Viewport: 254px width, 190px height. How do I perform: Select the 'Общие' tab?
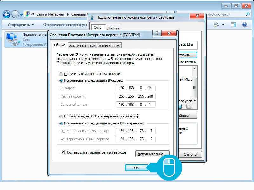tap(60, 45)
